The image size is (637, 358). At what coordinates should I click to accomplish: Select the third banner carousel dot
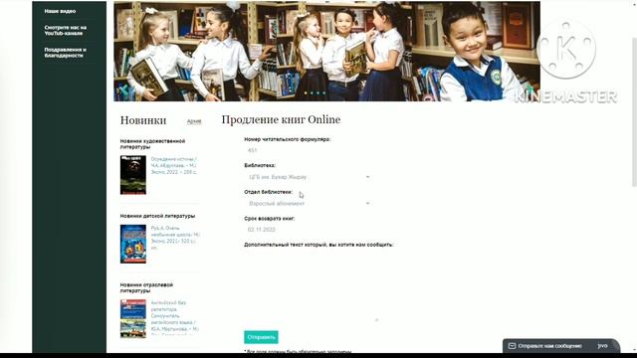(318, 92)
